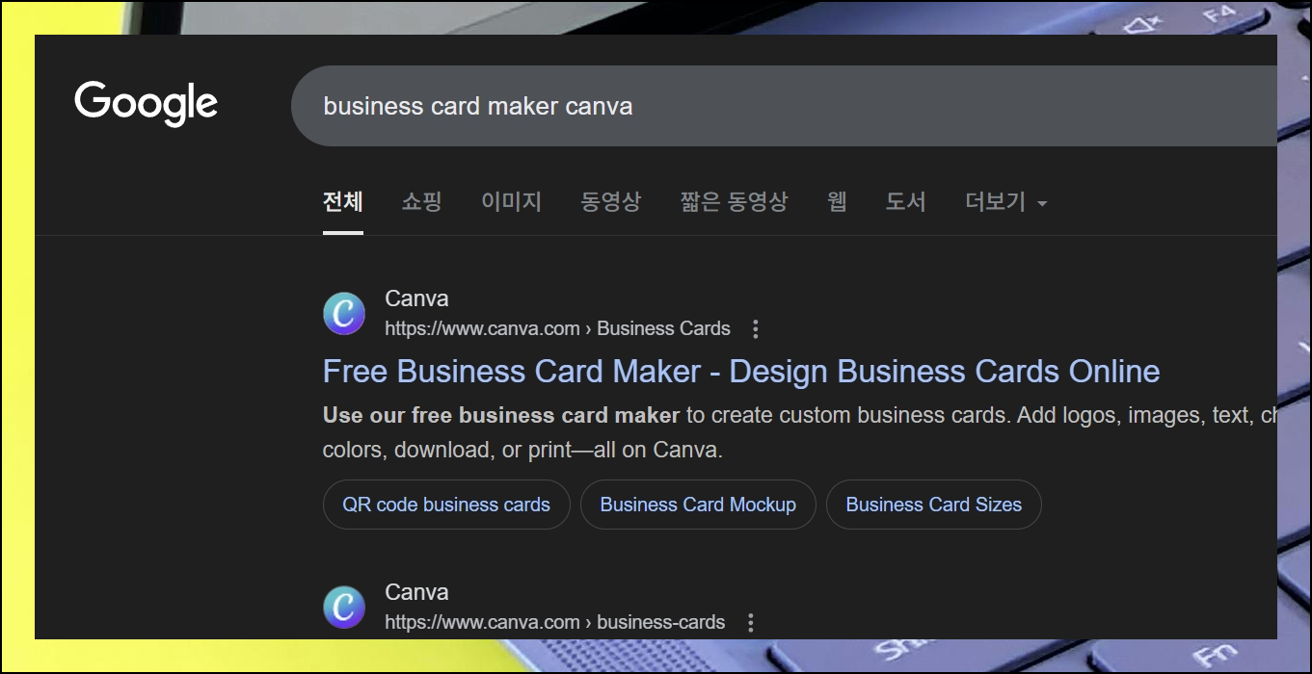Switch to the 웹 tab
This screenshot has height=674, width=1312.
click(837, 202)
